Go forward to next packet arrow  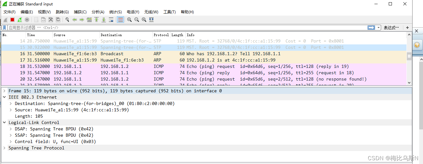(x=82, y=20)
